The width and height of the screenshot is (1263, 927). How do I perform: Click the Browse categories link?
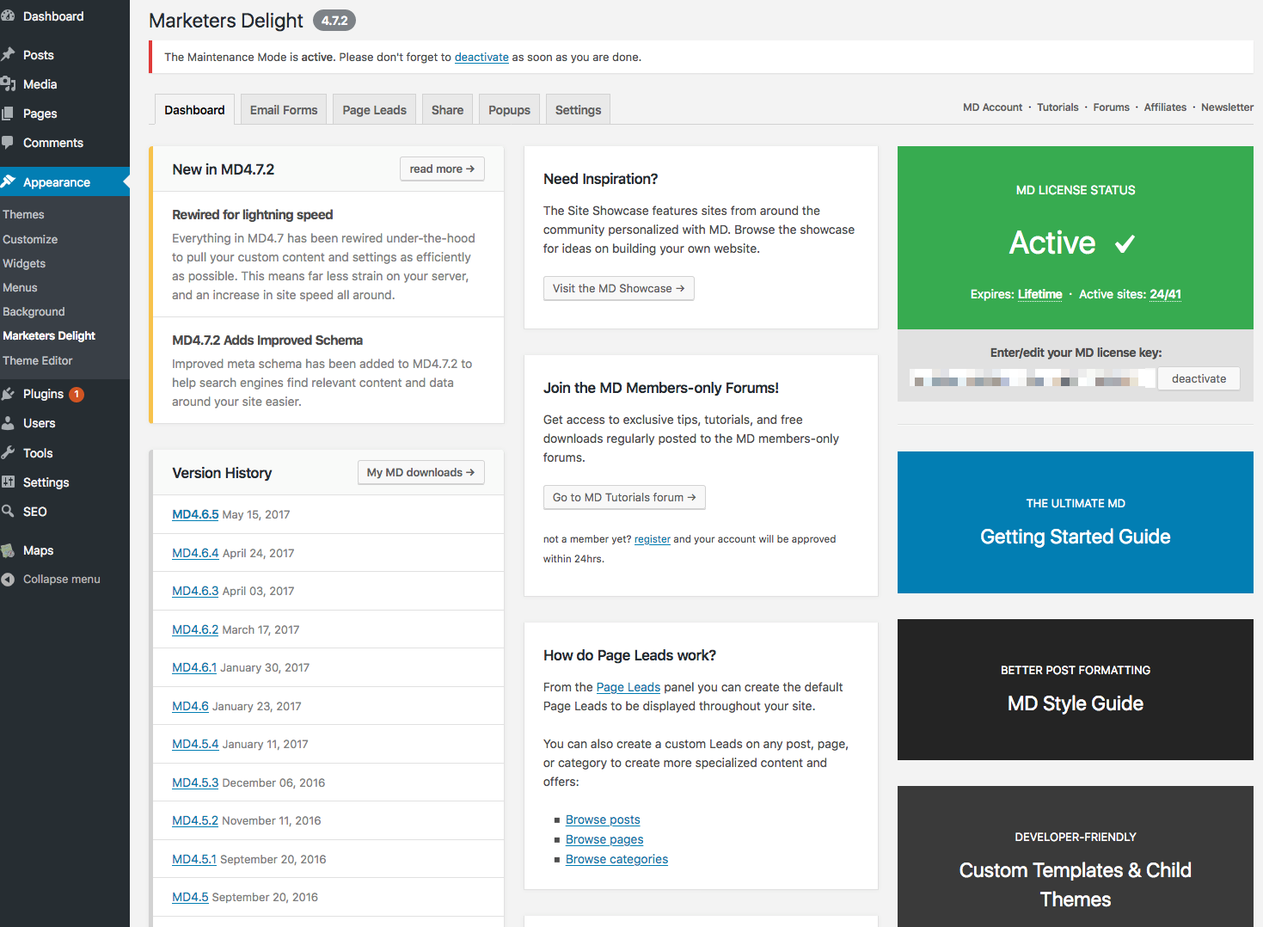click(x=616, y=859)
